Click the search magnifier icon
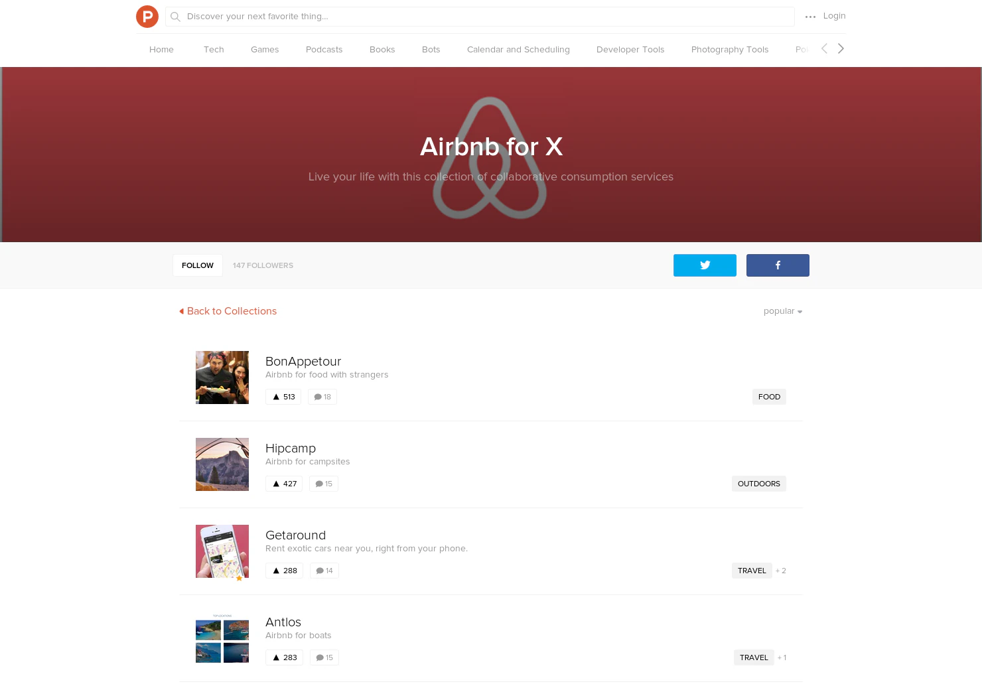 click(x=175, y=17)
